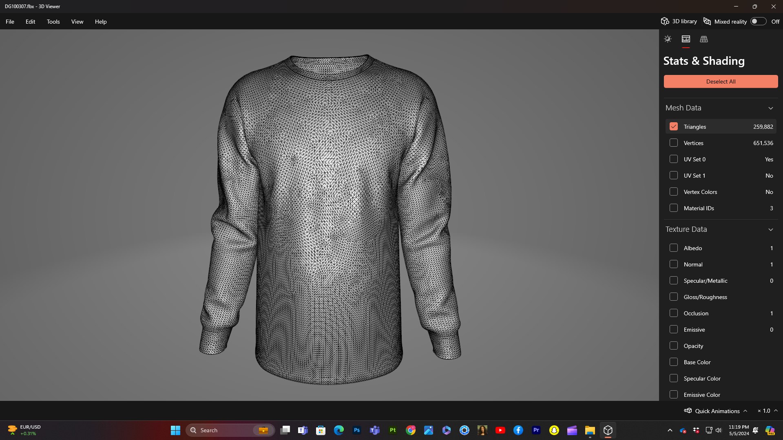Image resolution: width=783 pixels, height=440 pixels.
Task: Click the Deselect All button
Action: [721, 81]
